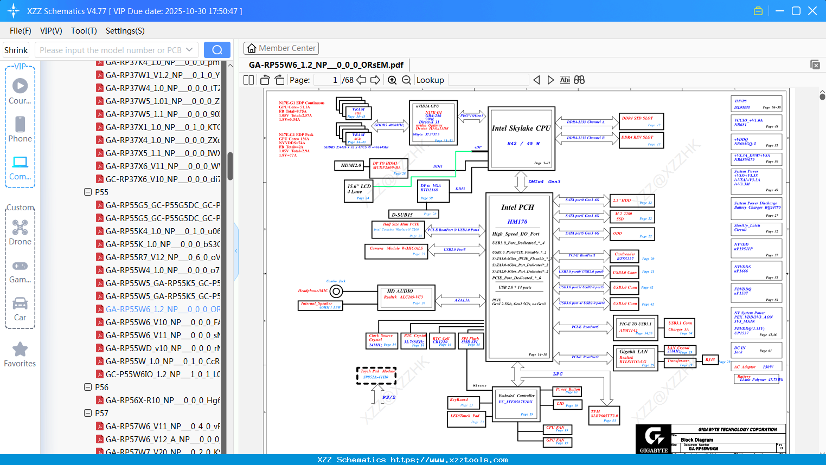The image size is (826, 465).
Task: Click PDF icon beside GA-RP37W1_V1.2_NP file
Action: click(100, 75)
